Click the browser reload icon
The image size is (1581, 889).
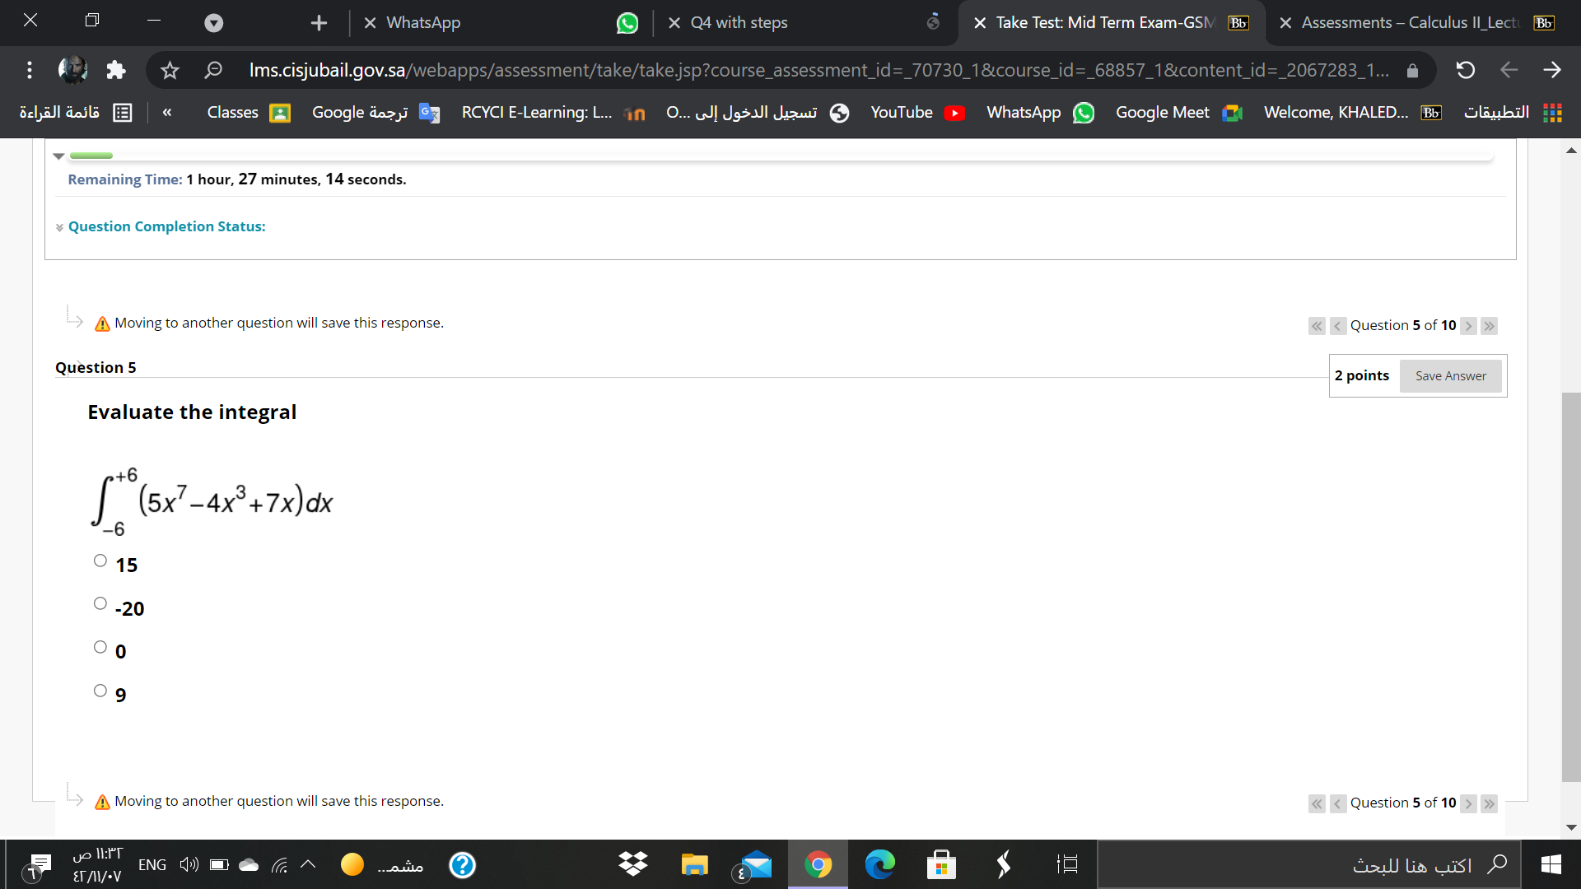(x=1465, y=71)
